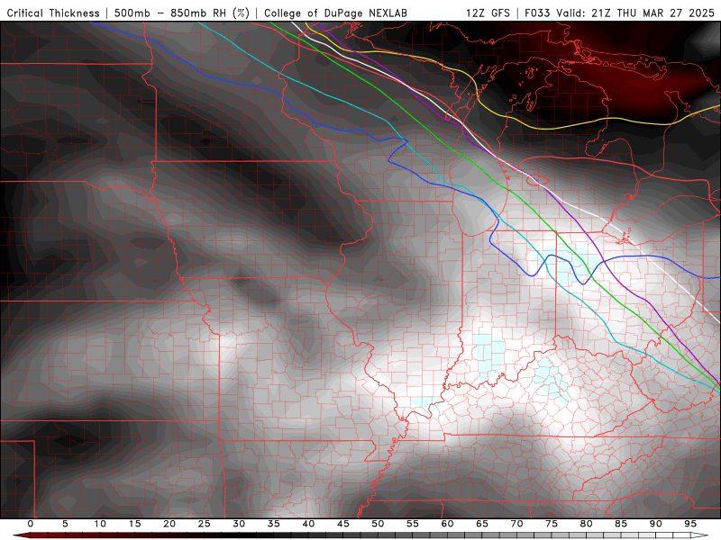Click the "35" label on the color scale

(274, 524)
